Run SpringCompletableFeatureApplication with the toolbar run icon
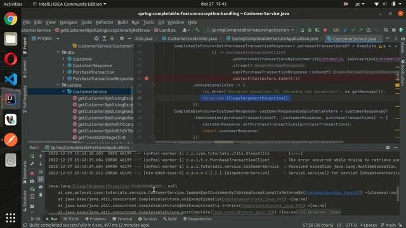The image size is (406, 228). (302, 30)
